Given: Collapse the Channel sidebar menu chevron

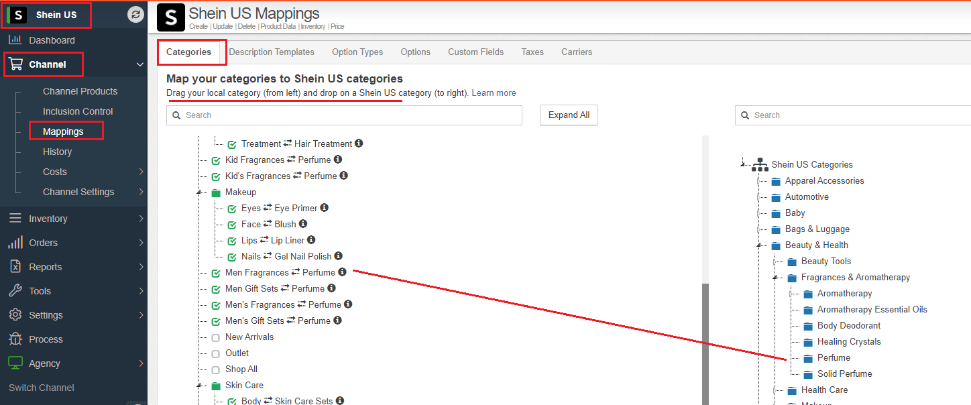Looking at the screenshot, I should pyautogui.click(x=140, y=64).
